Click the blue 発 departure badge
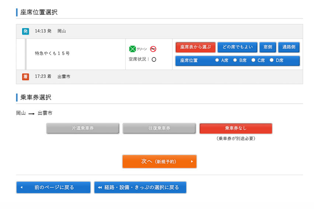Viewport: 314px width, 209px height. tap(25, 31)
